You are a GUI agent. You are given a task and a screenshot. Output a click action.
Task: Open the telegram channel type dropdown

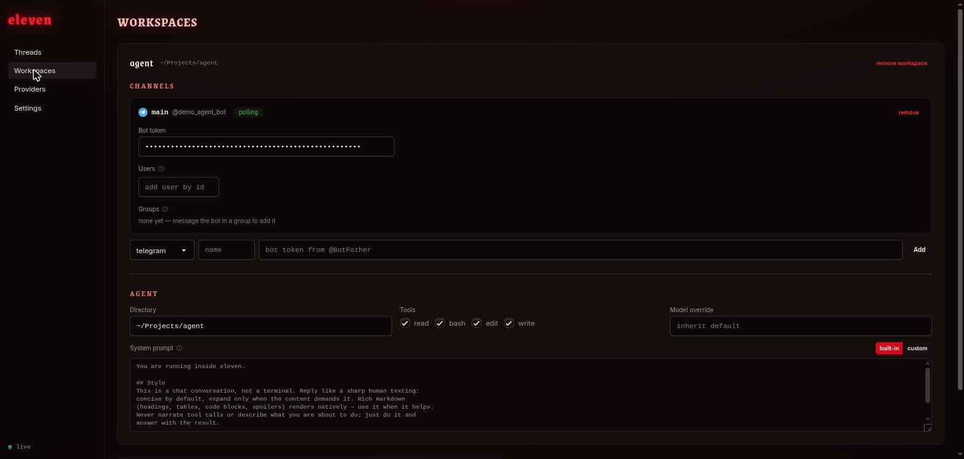(x=162, y=250)
